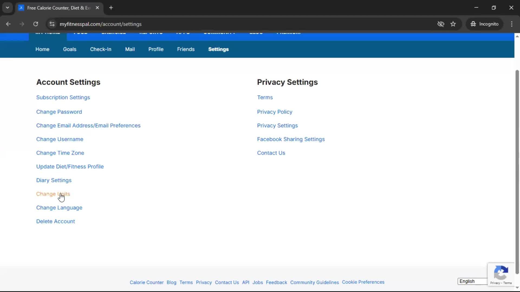Viewport: 520px width, 292px height.
Task: Open Cookie Preferences footer link
Action: tap(363, 282)
